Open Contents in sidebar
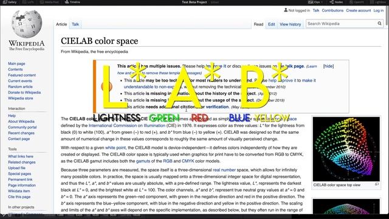 [x=15, y=69]
